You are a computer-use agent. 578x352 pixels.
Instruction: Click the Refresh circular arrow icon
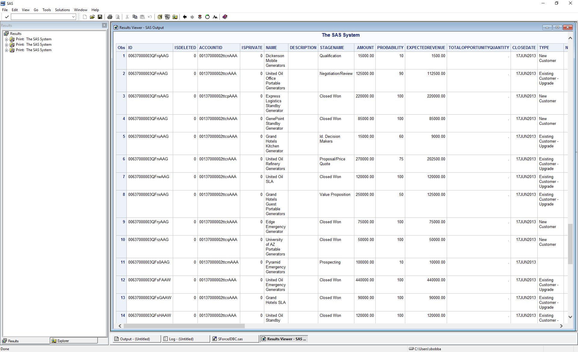(x=207, y=17)
